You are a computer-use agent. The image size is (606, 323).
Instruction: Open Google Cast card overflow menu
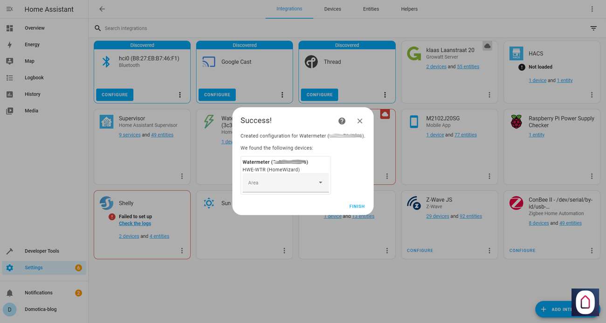pos(282,95)
